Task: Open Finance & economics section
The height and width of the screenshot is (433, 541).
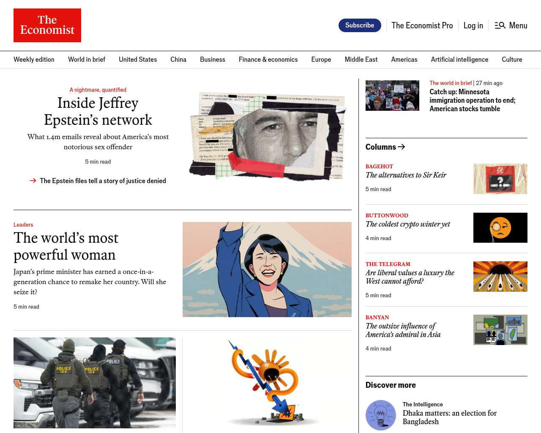Action: pos(268,60)
